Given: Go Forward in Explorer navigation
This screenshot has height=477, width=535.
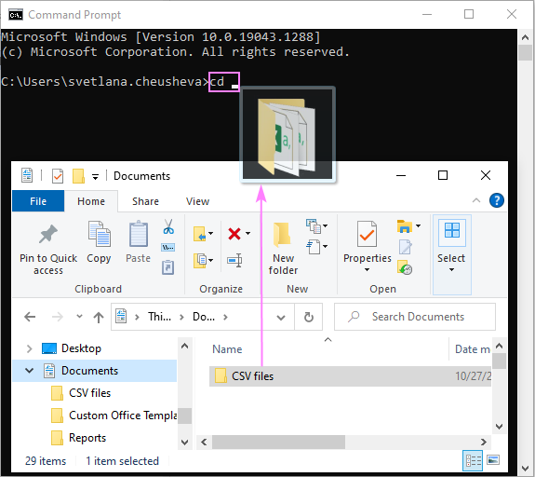Looking at the screenshot, I should pyautogui.click(x=58, y=317).
